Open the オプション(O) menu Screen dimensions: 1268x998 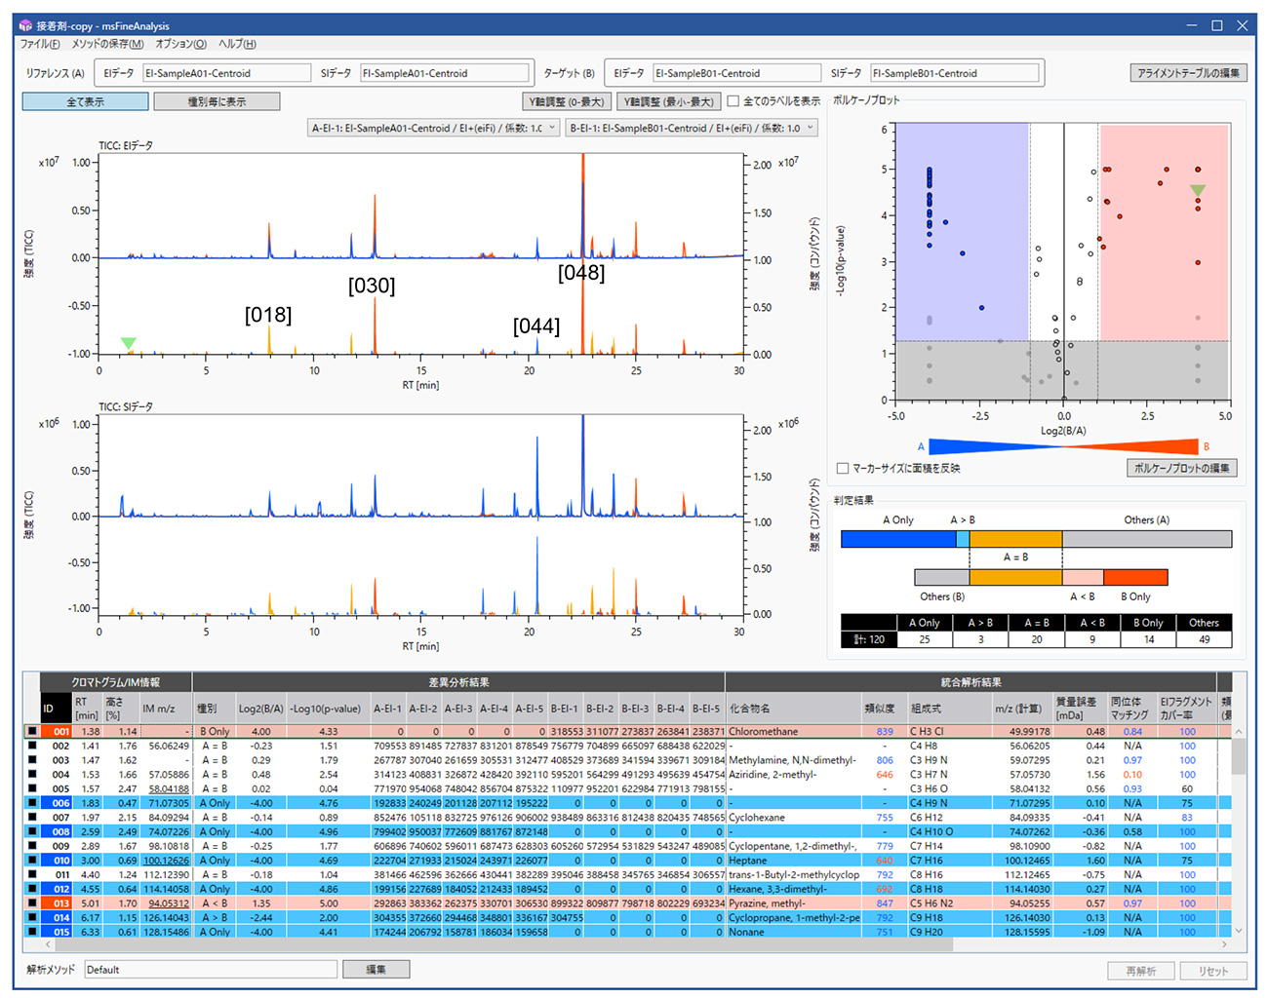(x=180, y=44)
